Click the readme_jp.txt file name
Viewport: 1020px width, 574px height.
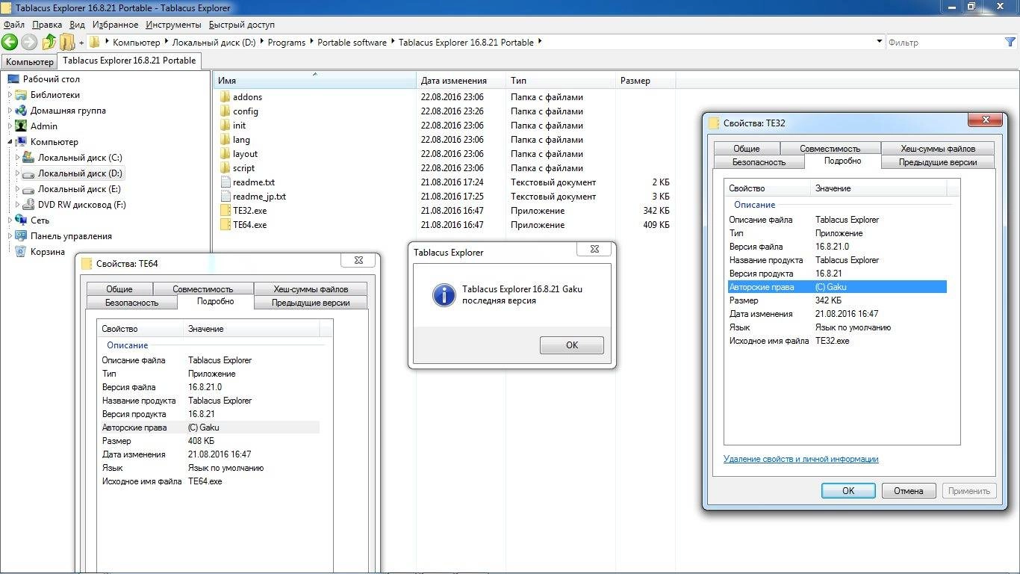click(x=259, y=197)
